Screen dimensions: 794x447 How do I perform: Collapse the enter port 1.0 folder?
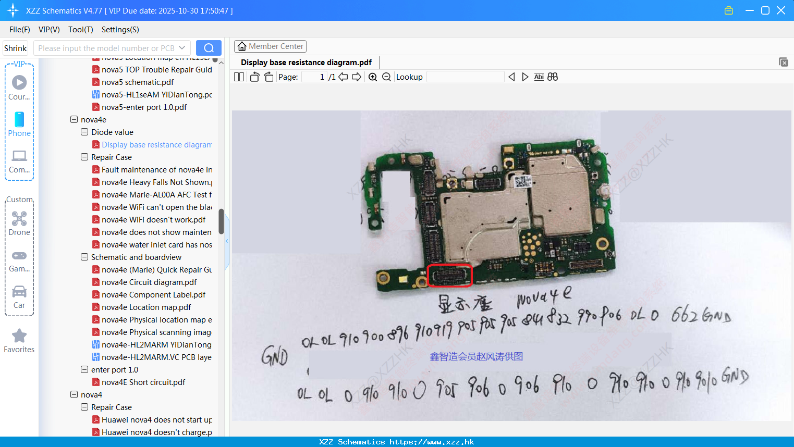click(84, 369)
